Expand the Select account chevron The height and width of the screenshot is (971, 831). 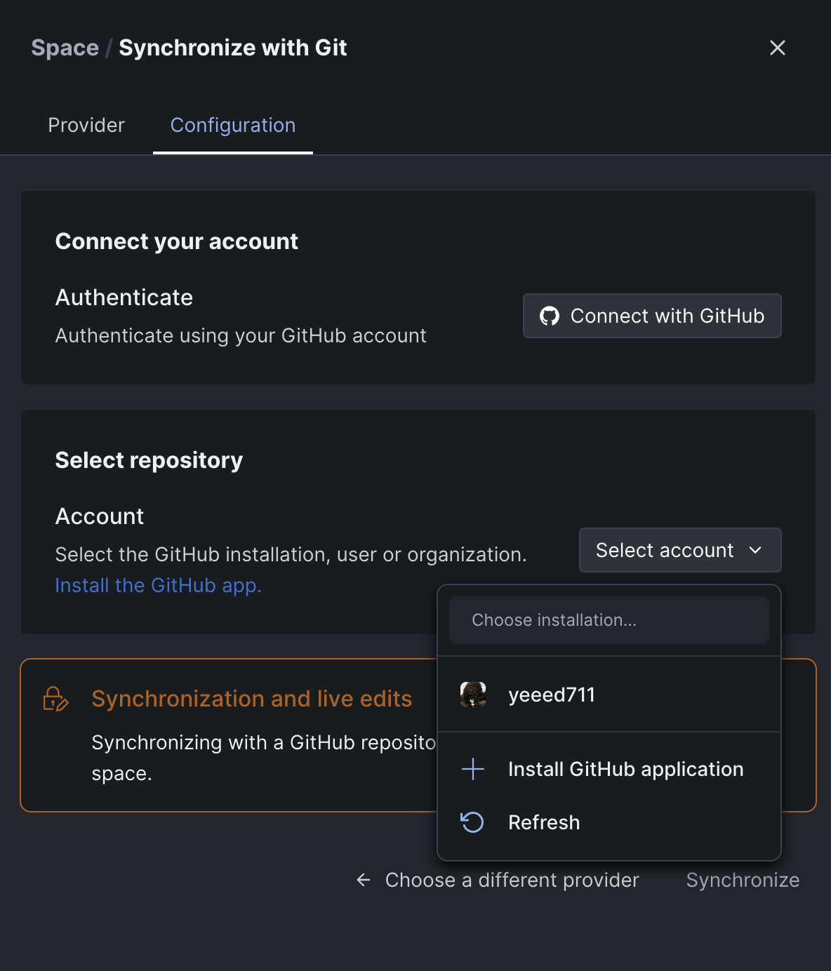coord(755,551)
